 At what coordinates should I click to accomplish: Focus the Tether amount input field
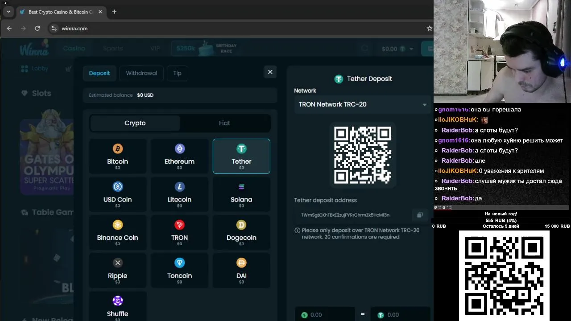click(401, 314)
